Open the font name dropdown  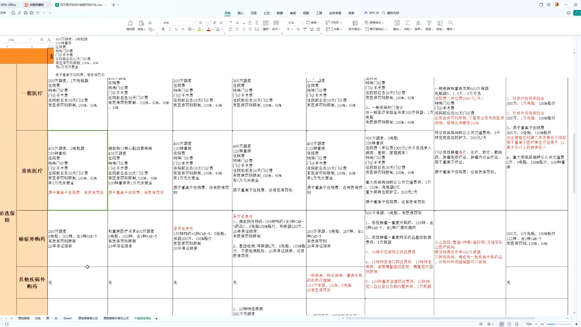[194, 23]
